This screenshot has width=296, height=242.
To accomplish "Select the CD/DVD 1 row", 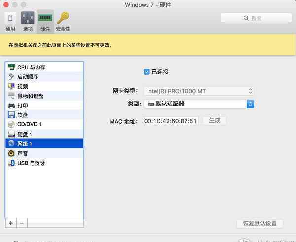I will coord(44,124).
